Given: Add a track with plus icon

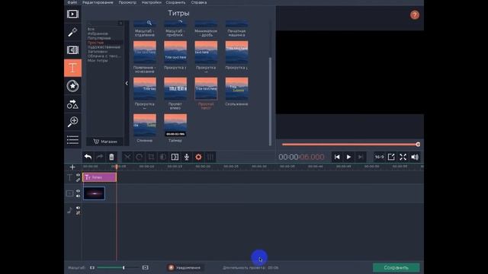Looking at the screenshot, I should coord(72,167).
